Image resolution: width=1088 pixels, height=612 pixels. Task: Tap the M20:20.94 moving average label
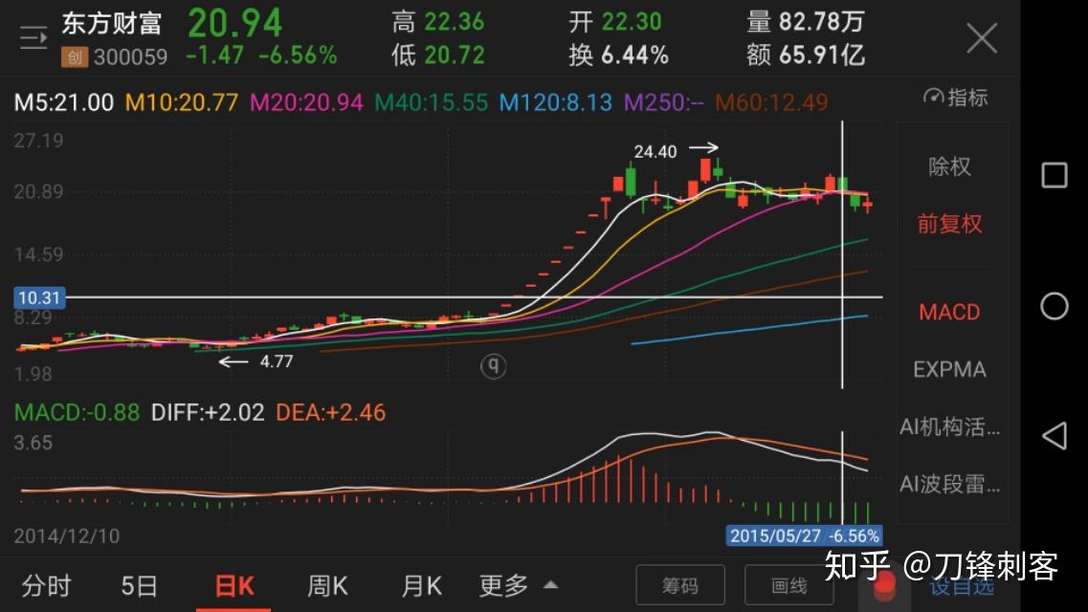[x=306, y=102]
